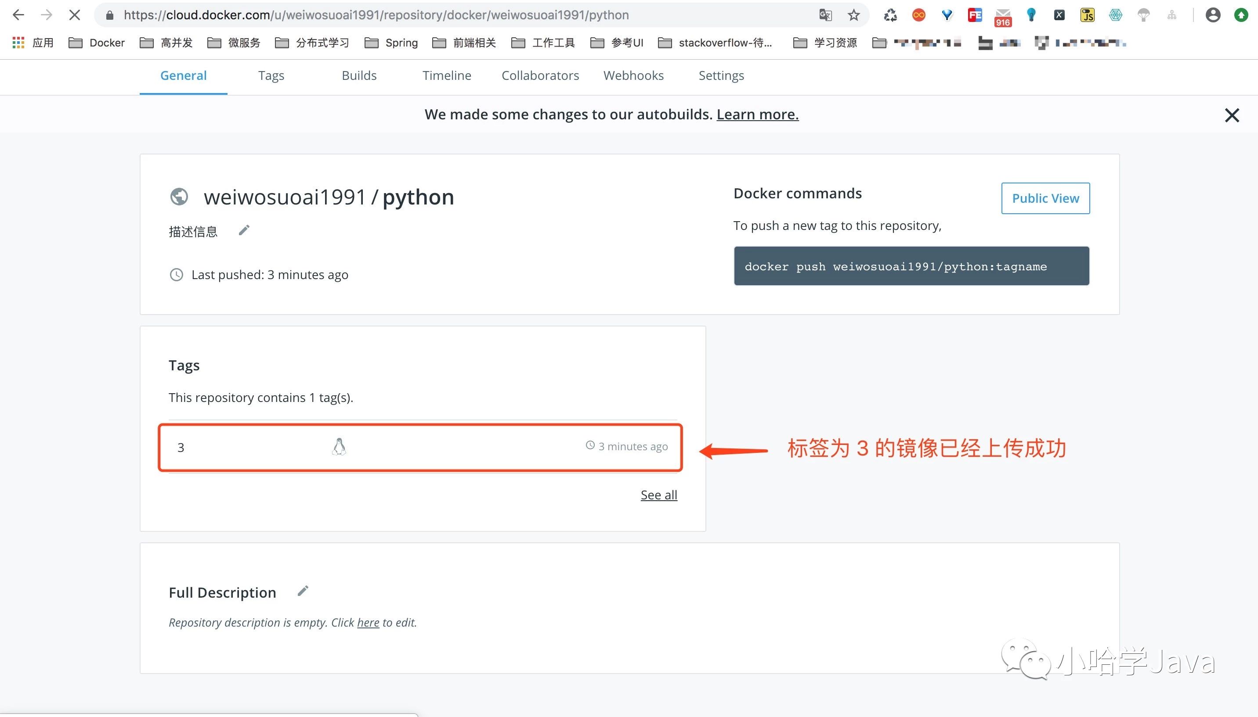Image resolution: width=1258 pixels, height=717 pixels.
Task: Click the Linux penguin icon on tag 3
Action: pos(339,447)
